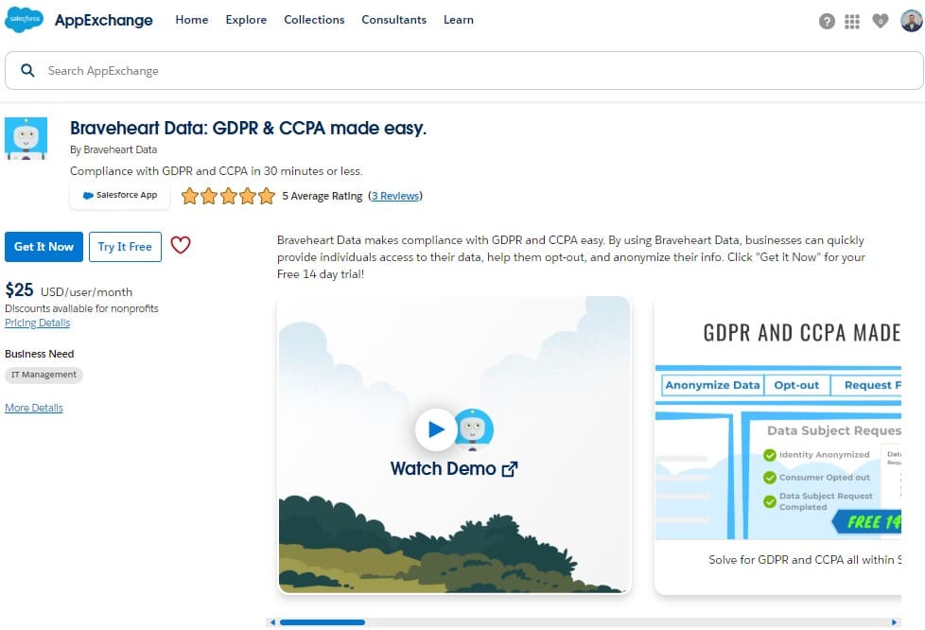Image resolution: width=925 pixels, height=630 pixels.
Task: Click carousel left arrow
Action: click(x=272, y=622)
